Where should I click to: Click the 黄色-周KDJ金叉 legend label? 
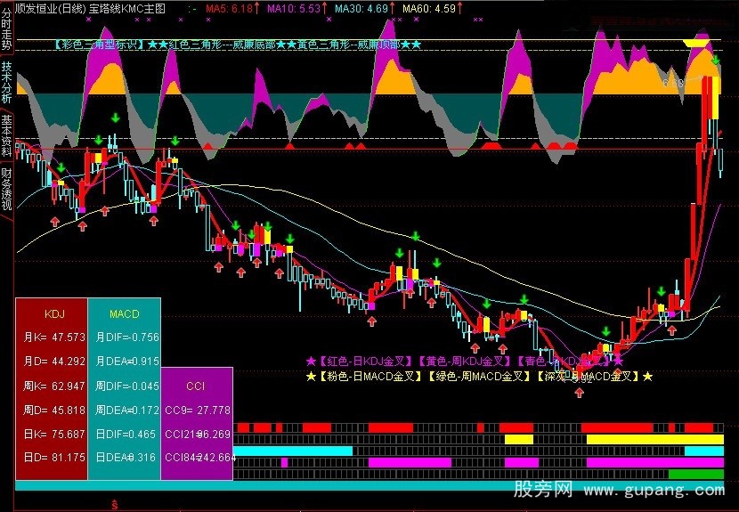pos(465,362)
